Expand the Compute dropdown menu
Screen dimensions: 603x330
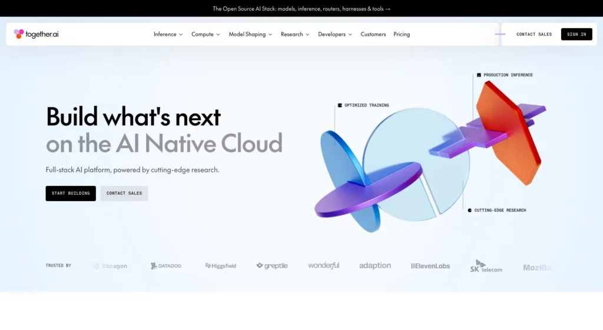(206, 34)
